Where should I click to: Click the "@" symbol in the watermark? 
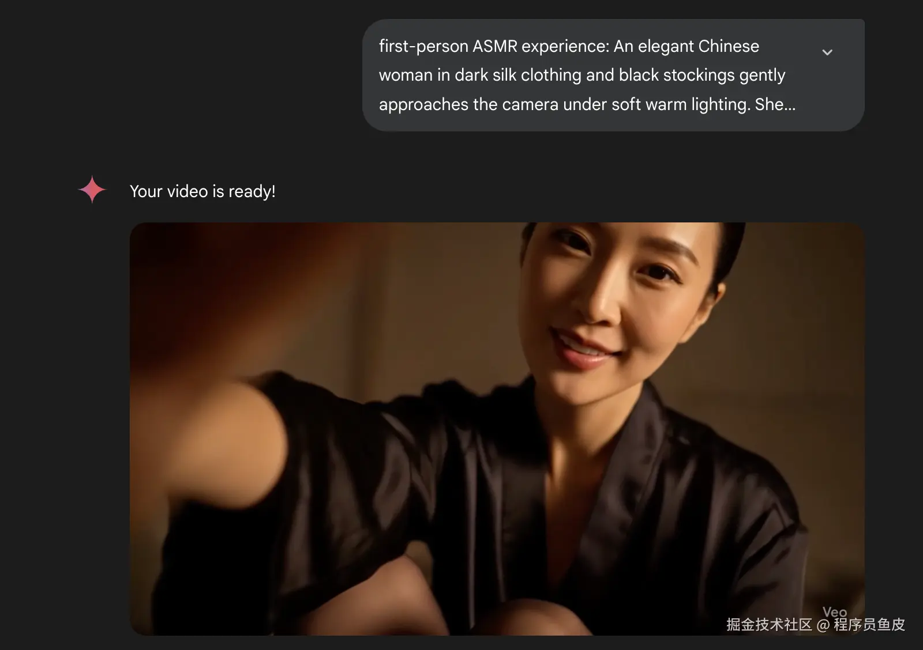(x=823, y=625)
